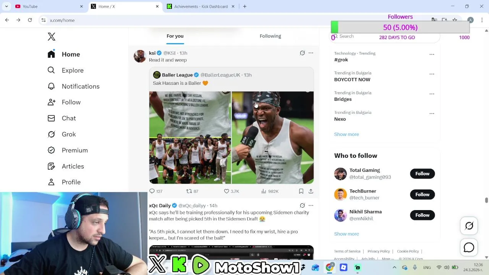
Task: Bookmark the ksi post
Action: (301, 191)
